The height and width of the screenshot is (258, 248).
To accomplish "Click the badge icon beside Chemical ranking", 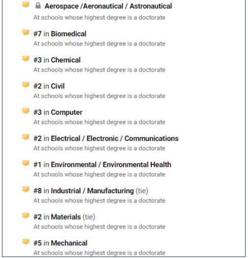I will click(x=26, y=59).
